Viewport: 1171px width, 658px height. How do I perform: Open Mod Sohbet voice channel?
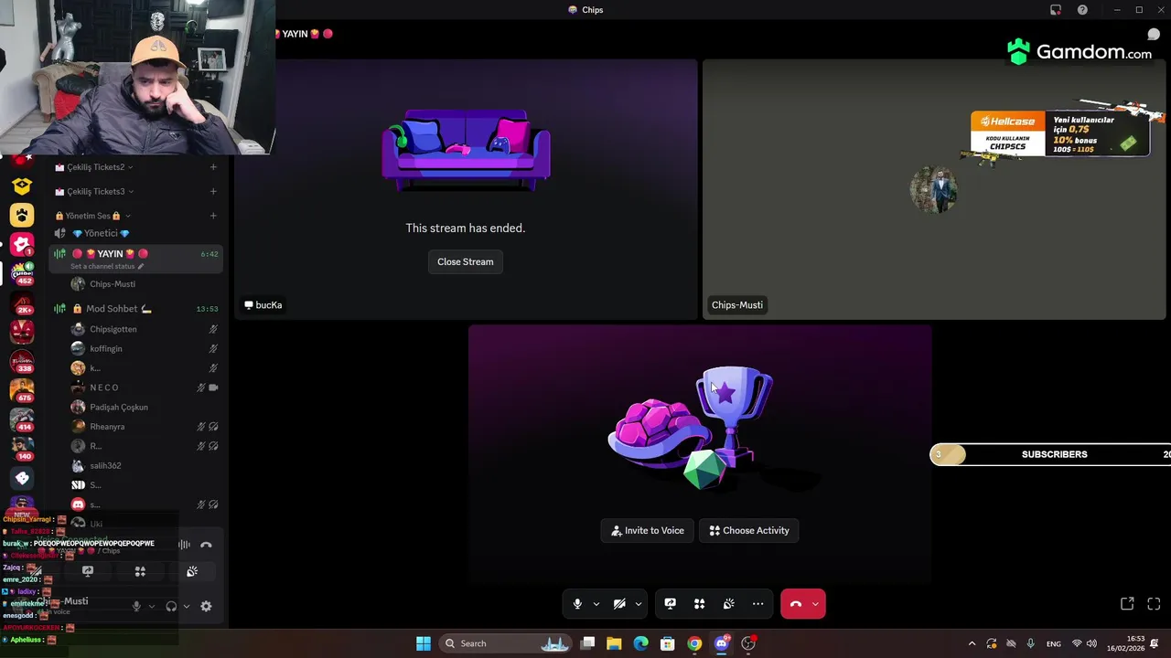[136, 309]
